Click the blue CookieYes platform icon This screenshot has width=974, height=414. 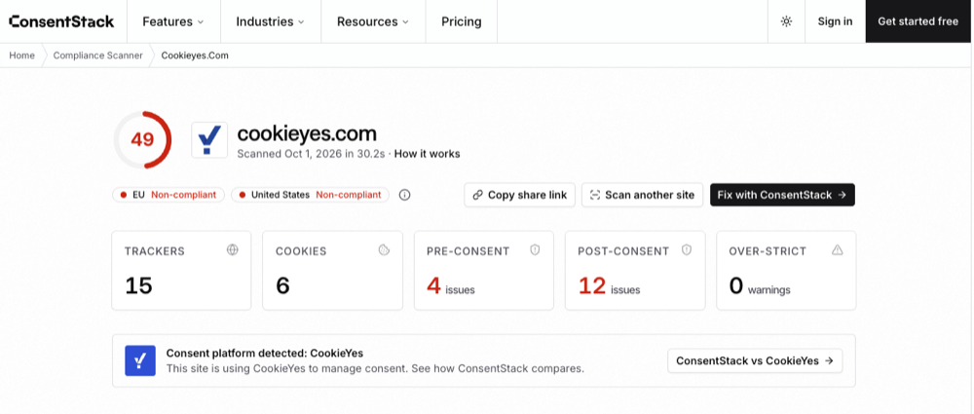[x=139, y=360]
